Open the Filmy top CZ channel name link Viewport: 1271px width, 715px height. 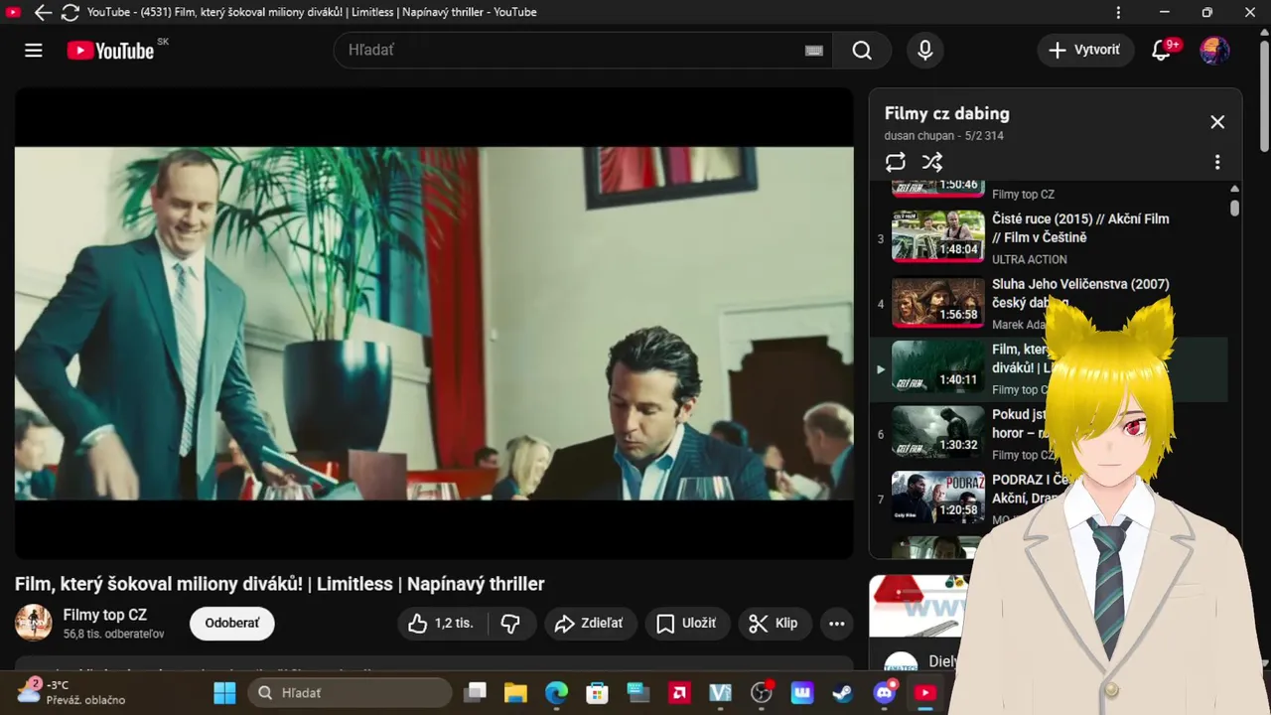pyautogui.click(x=105, y=615)
